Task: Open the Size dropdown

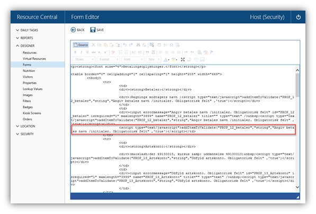Action: coord(154,59)
